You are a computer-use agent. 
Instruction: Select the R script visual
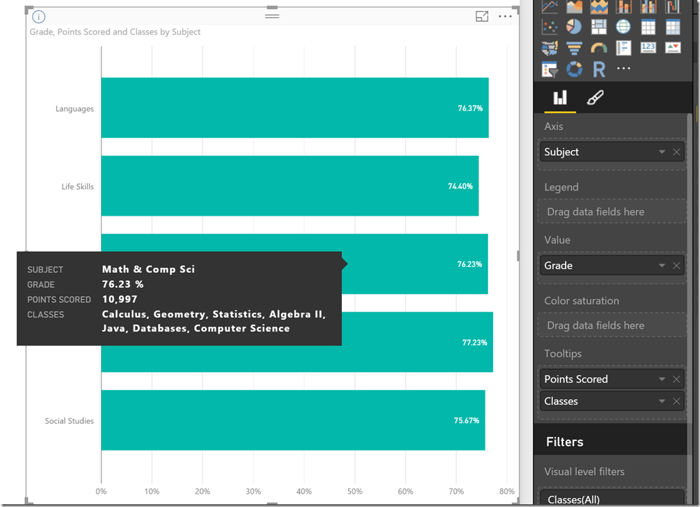coord(599,69)
